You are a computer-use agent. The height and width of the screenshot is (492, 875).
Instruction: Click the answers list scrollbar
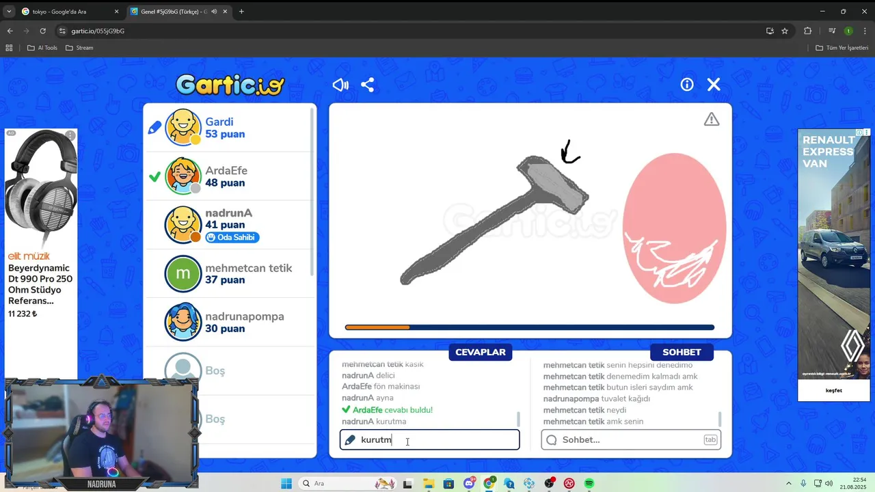(518, 419)
